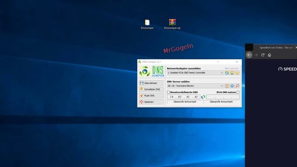Click the Flush DNS button
The image size is (297, 167).
tap(151, 96)
